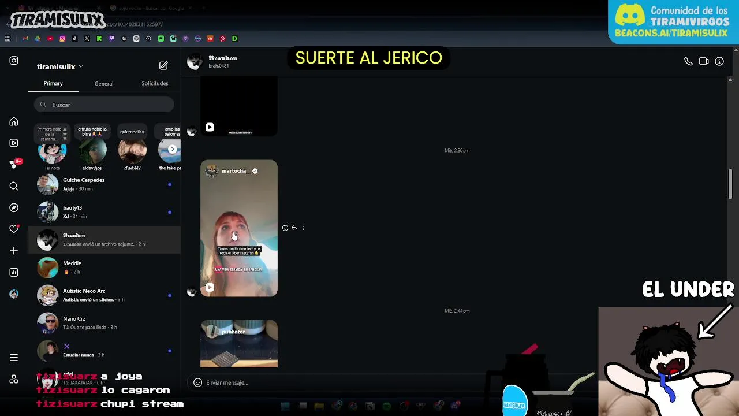Open the Explore compass icon
739x416 pixels.
coord(14,207)
